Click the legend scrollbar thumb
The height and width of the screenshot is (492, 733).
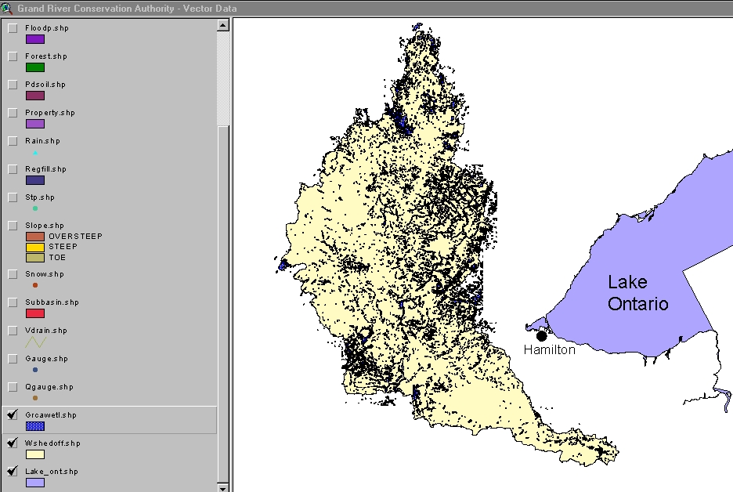223,303
